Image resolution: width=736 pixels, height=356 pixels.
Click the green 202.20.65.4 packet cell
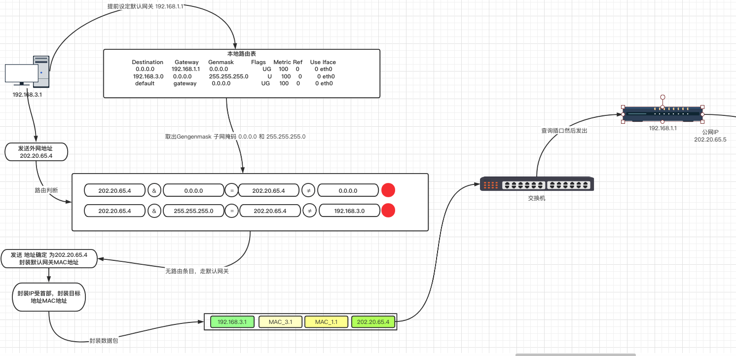(373, 322)
